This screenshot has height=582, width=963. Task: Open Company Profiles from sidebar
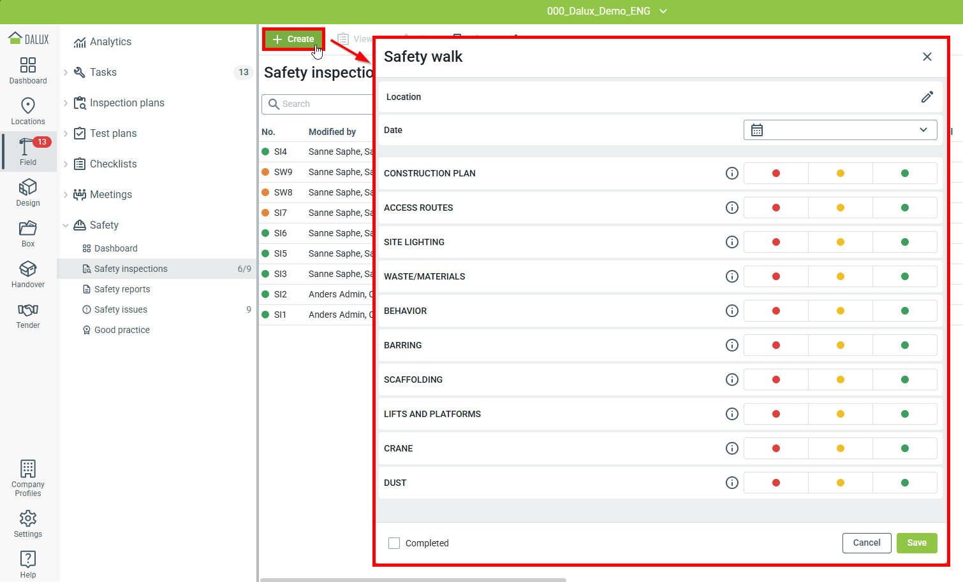tap(28, 478)
